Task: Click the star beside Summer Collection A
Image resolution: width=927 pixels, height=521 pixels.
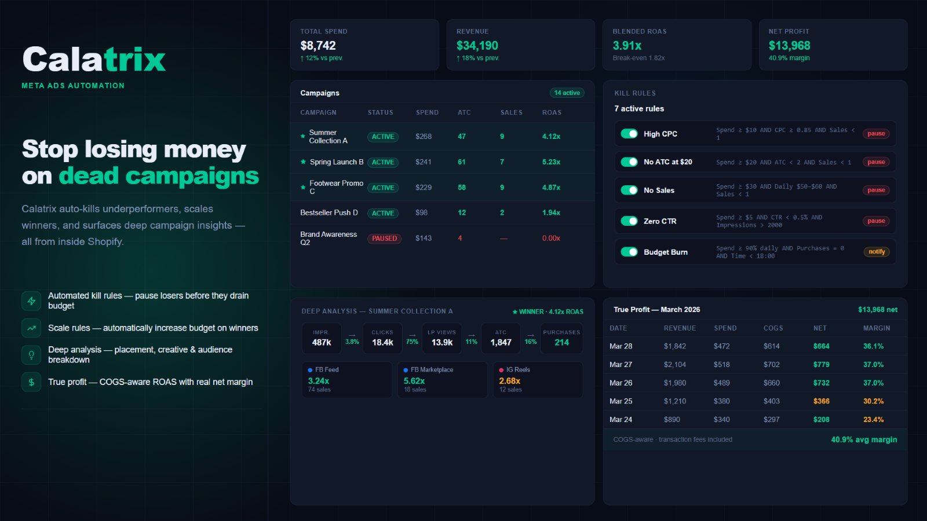Action: pyautogui.click(x=303, y=137)
